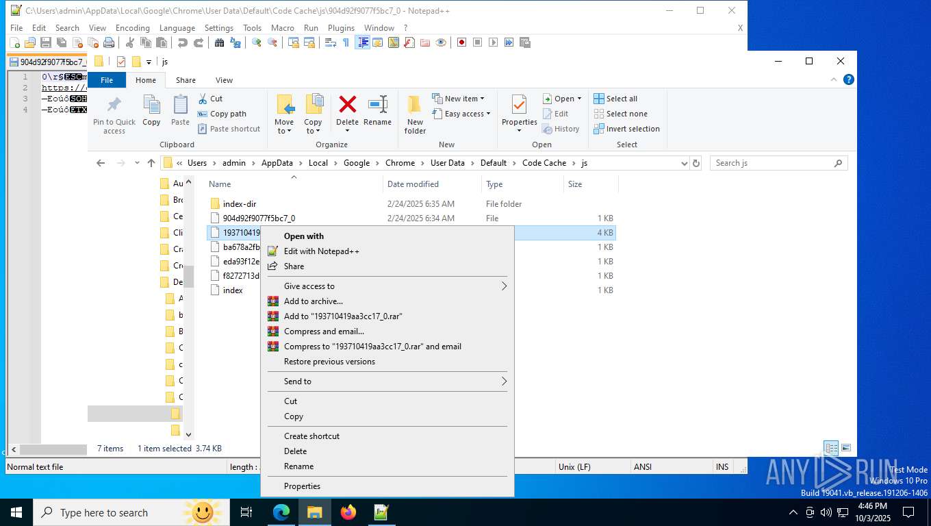Screen dimensions: 931x526
Task: Click Notepad++ Find and Replace icon
Action: tap(235, 42)
